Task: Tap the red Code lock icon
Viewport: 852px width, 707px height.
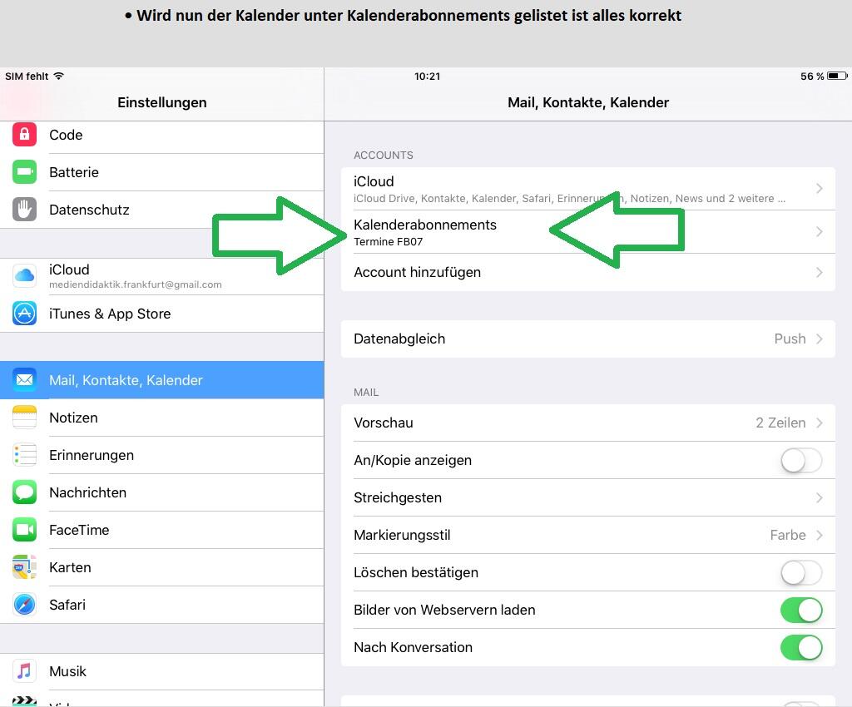Action: (24, 135)
